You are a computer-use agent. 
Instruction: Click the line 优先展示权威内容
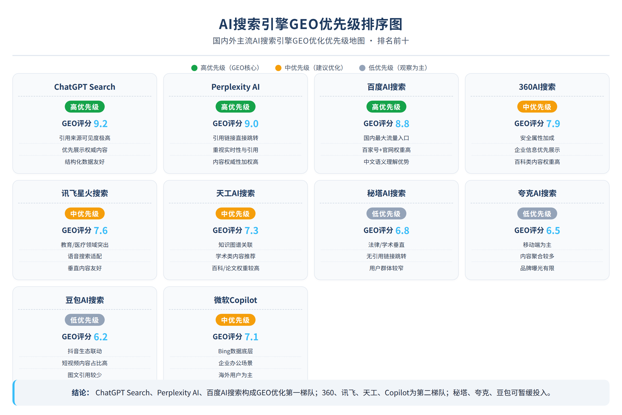click(x=85, y=150)
